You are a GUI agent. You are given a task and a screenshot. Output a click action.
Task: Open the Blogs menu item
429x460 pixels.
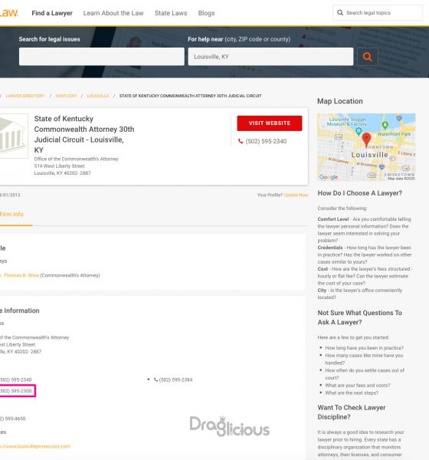click(206, 13)
